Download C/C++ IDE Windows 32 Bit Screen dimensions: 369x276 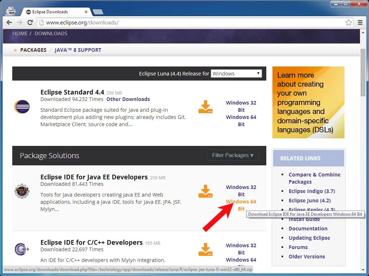(x=241, y=249)
